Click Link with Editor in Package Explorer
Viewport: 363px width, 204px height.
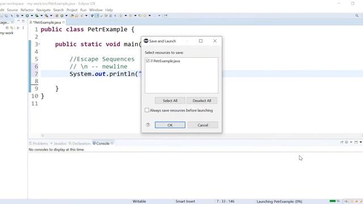tap(11, 28)
